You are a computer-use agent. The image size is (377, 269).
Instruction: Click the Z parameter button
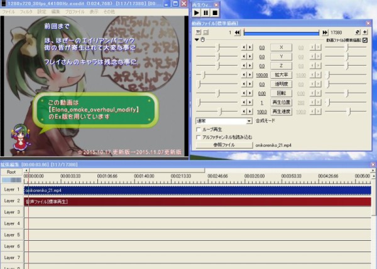pos(281,66)
